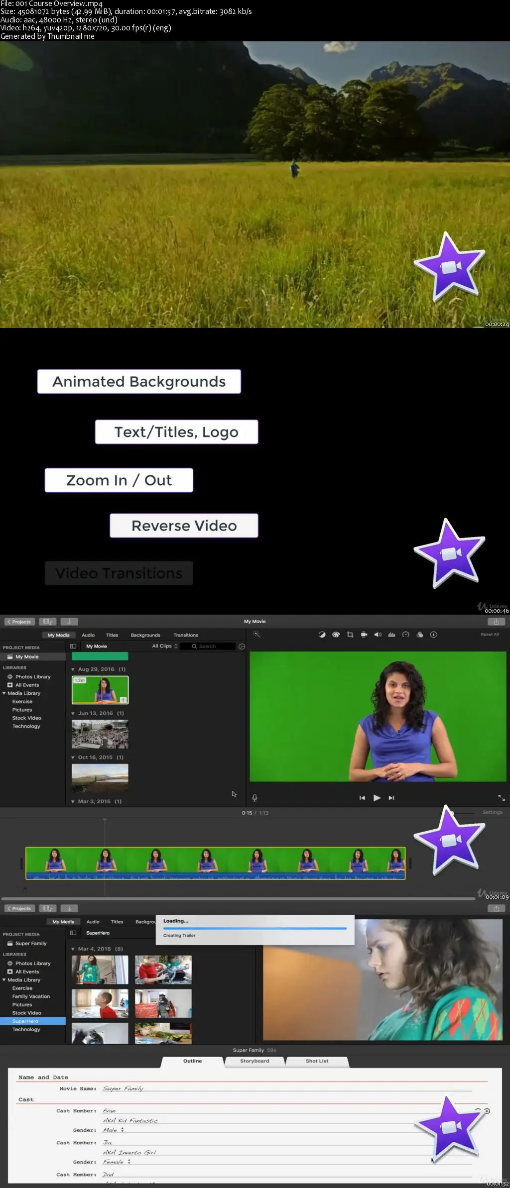The width and height of the screenshot is (510, 1188).
Task: Go back to Projects in the SuperHero window
Action: [x=19, y=908]
